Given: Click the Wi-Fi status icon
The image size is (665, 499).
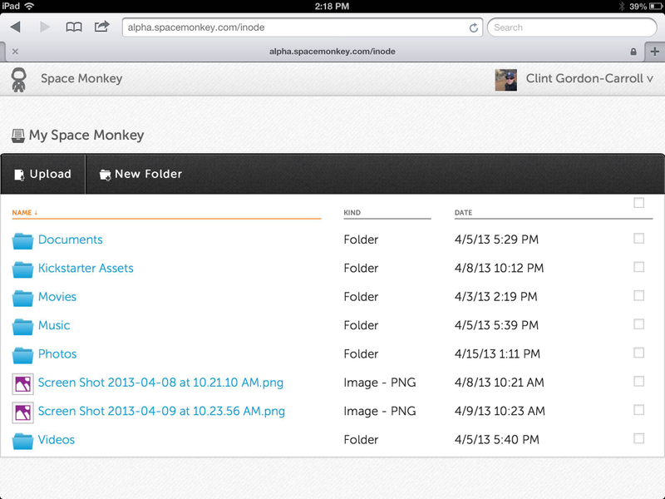Looking at the screenshot, I should pyautogui.click(x=29, y=6).
